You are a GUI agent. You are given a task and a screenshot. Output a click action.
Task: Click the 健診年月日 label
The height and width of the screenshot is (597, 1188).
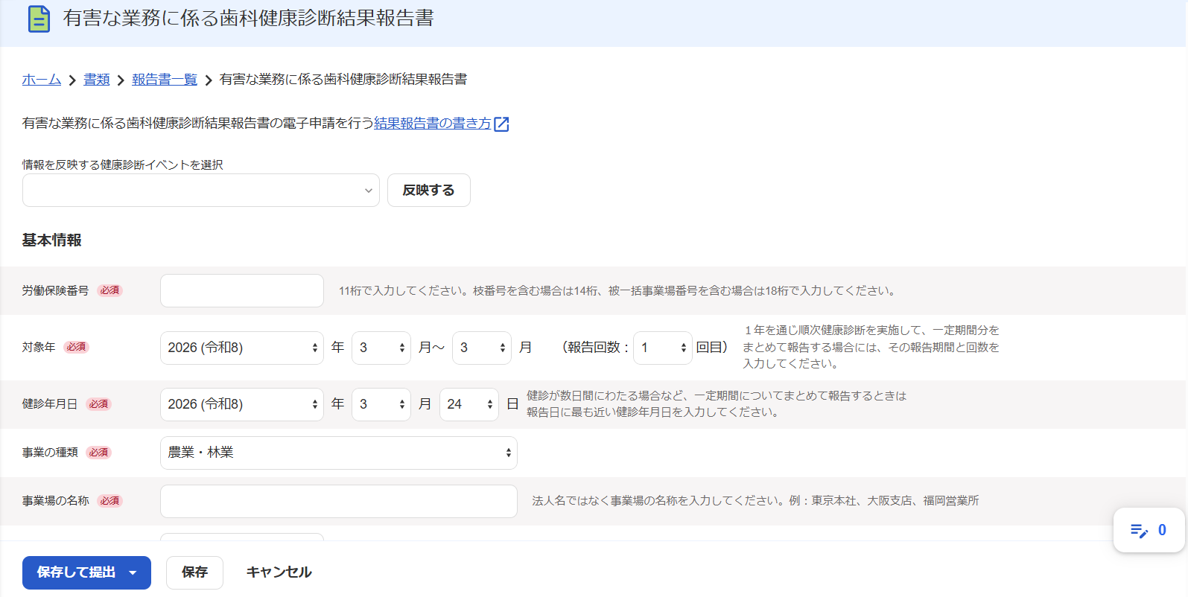pos(50,404)
